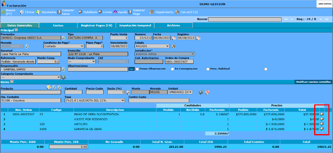Click the icon beside Moneda PESOS dropdown
Viewport: 333px width, 153px height.
click(27, 46)
